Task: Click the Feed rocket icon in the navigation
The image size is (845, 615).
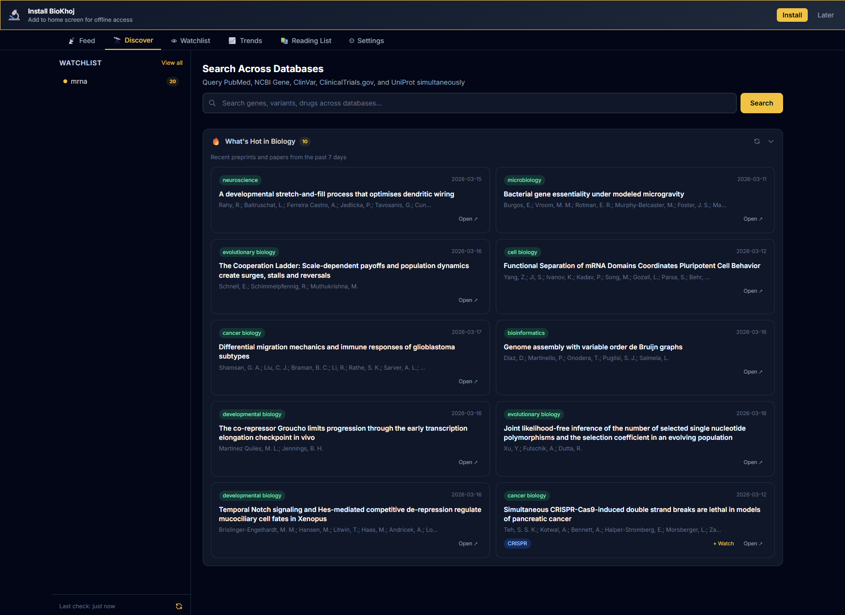Action: tap(71, 41)
